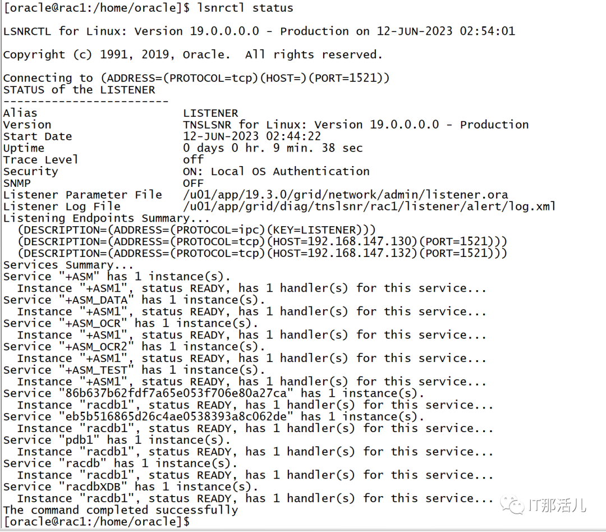Click "The command completed successfully" message

click(121, 510)
